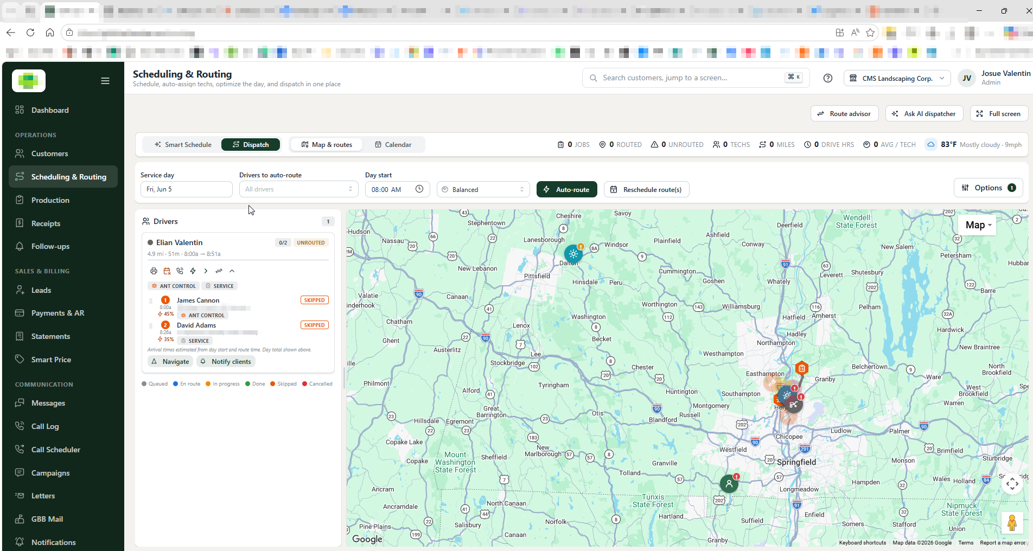Click SKIPPED badge on James Cannon stop
The image size is (1033, 551).
click(x=314, y=300)
